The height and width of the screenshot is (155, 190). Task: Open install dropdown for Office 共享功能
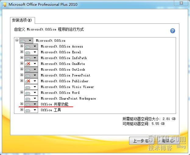[x=31, y=104]
